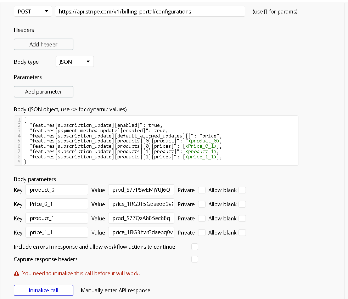Screen dimensions: 348x299
Task: Click the Price_0_1 key field
Action: pos(57,204)
